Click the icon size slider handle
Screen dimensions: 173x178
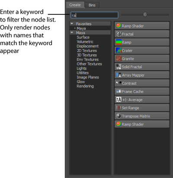tap(145, 15)
